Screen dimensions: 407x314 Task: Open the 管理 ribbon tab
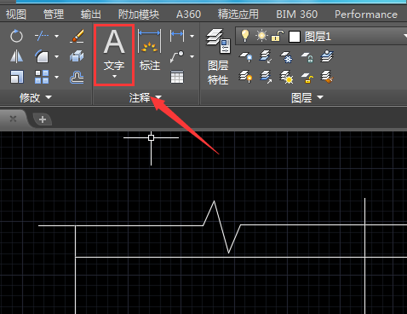point(54,14)
